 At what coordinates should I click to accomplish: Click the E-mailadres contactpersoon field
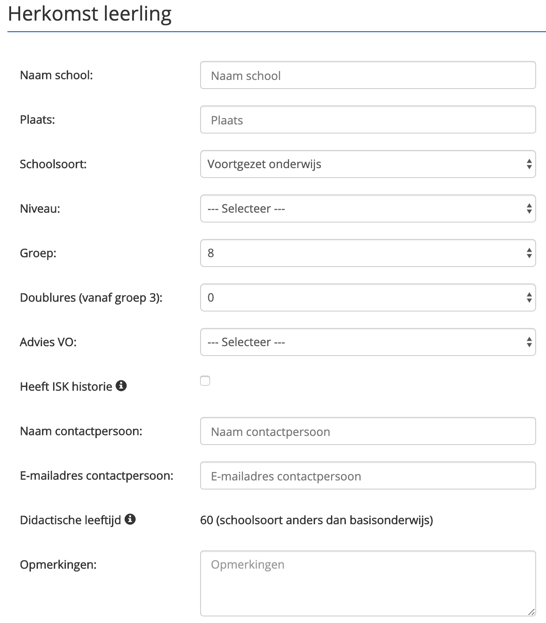pos(368,475)
